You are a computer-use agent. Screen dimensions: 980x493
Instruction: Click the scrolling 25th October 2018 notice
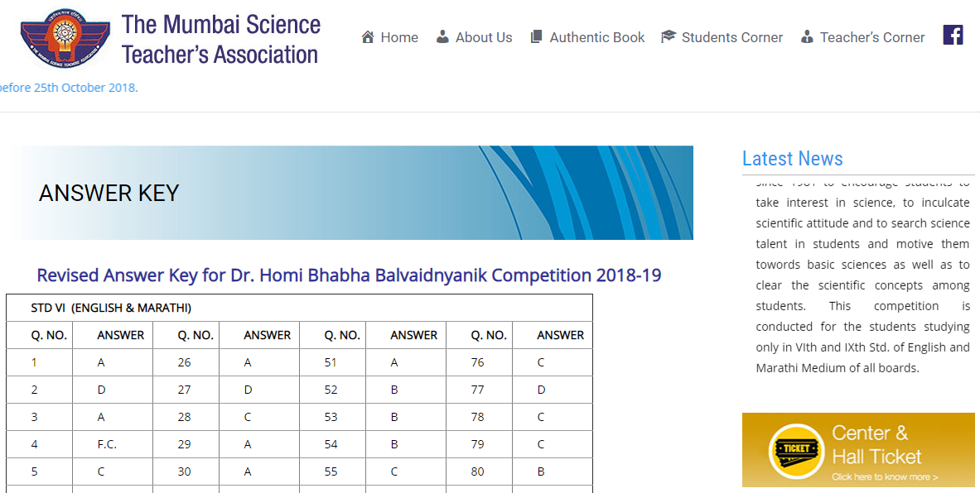66,87
